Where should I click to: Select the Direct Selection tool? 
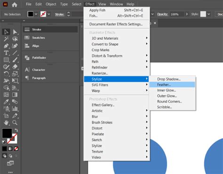[15, 32]
